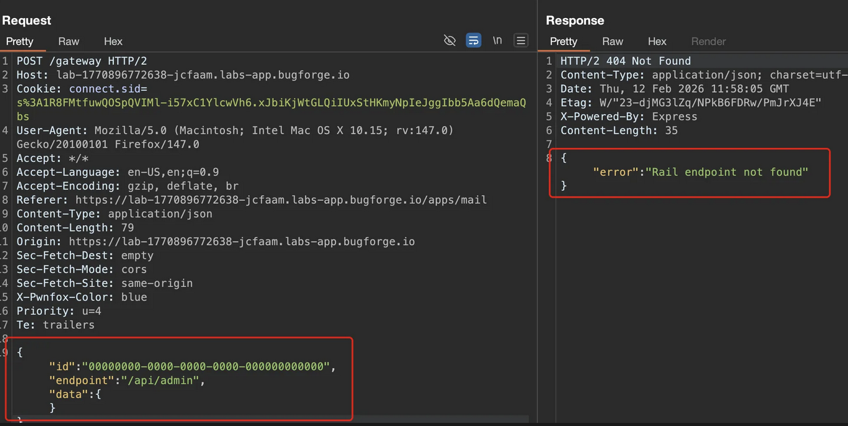Viewport: 848px width, 426px height.
Task: Click the Referer header URL
Action: point(281,200)
